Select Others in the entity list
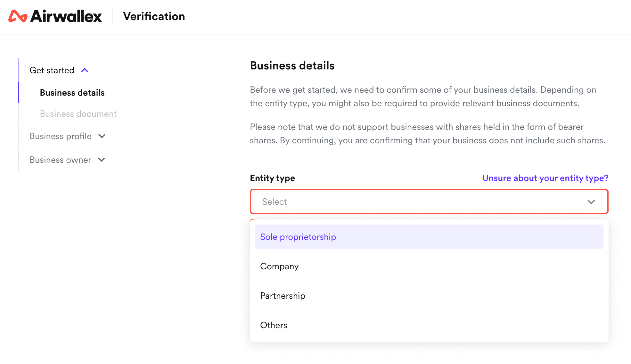This screenshot has height=364, width=631. (274, 325)
